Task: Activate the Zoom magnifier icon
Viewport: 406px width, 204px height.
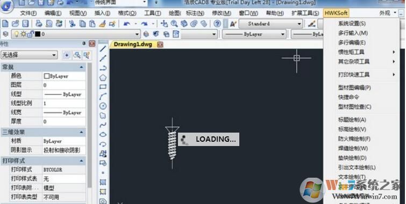Action: click(174, 24)
